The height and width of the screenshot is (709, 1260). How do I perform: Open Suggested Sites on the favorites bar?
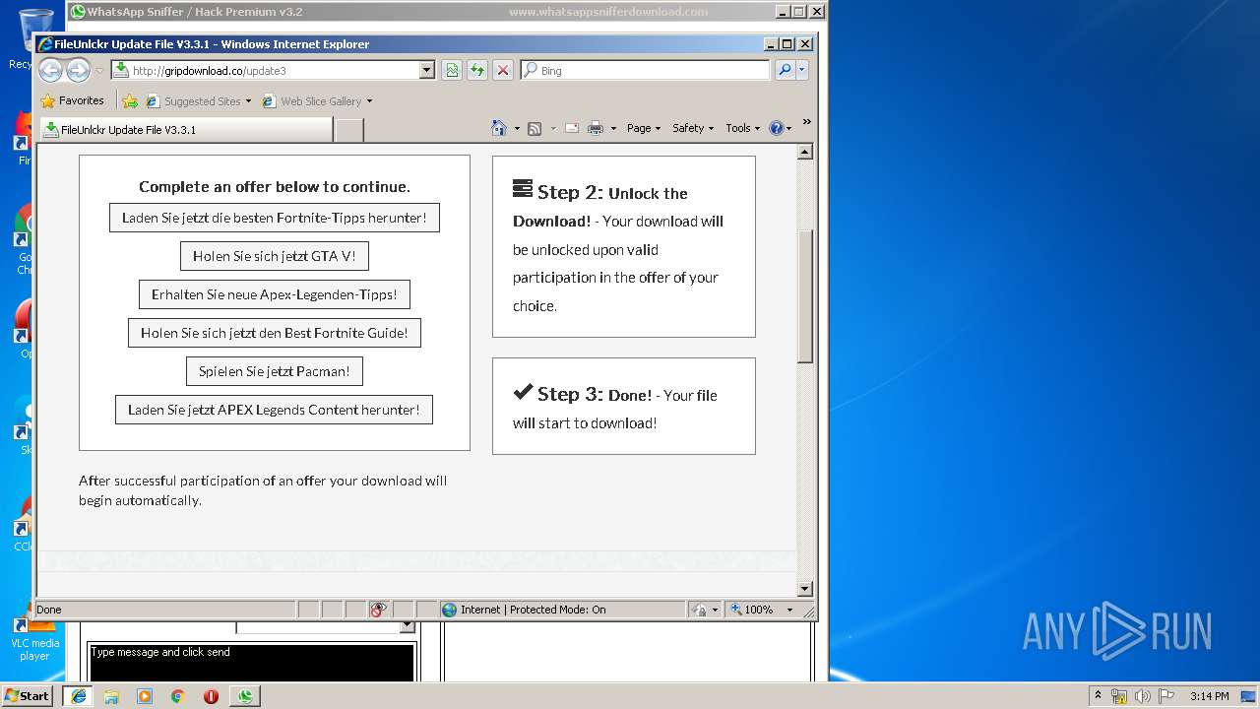(198, 100)
